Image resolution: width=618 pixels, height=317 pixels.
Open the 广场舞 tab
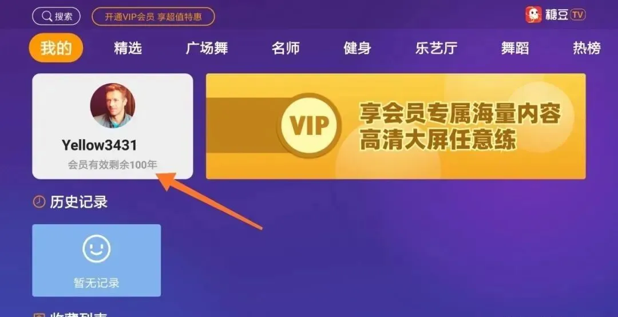pyautogui.click(x=207, y=48)
